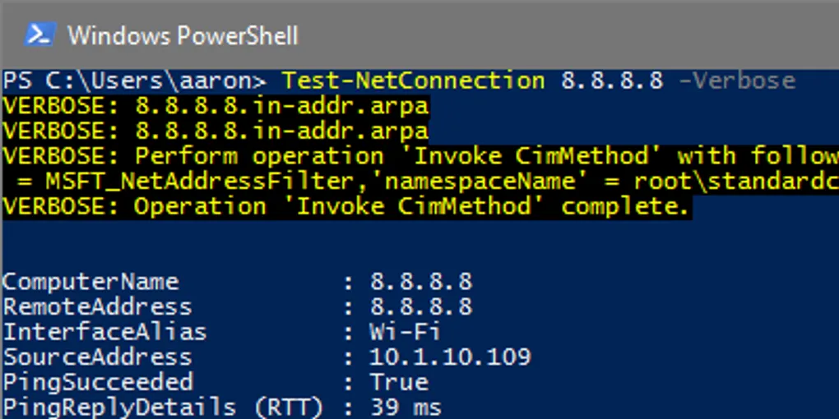839x419 pixels.
Task: Click the Test-NetConnection command text
Action: (x=413, y=81)
